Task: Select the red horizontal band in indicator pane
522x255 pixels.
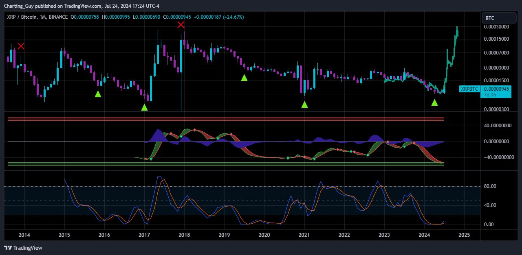Action: (x=225, y=119)
